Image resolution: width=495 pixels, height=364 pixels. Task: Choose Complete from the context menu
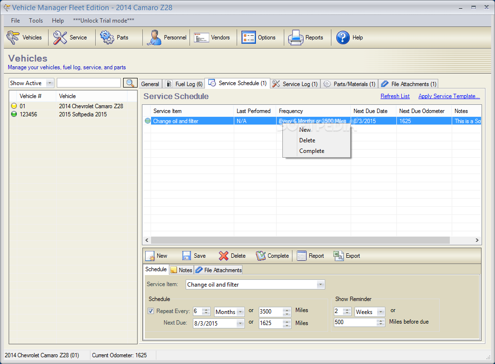click(312, 151)
